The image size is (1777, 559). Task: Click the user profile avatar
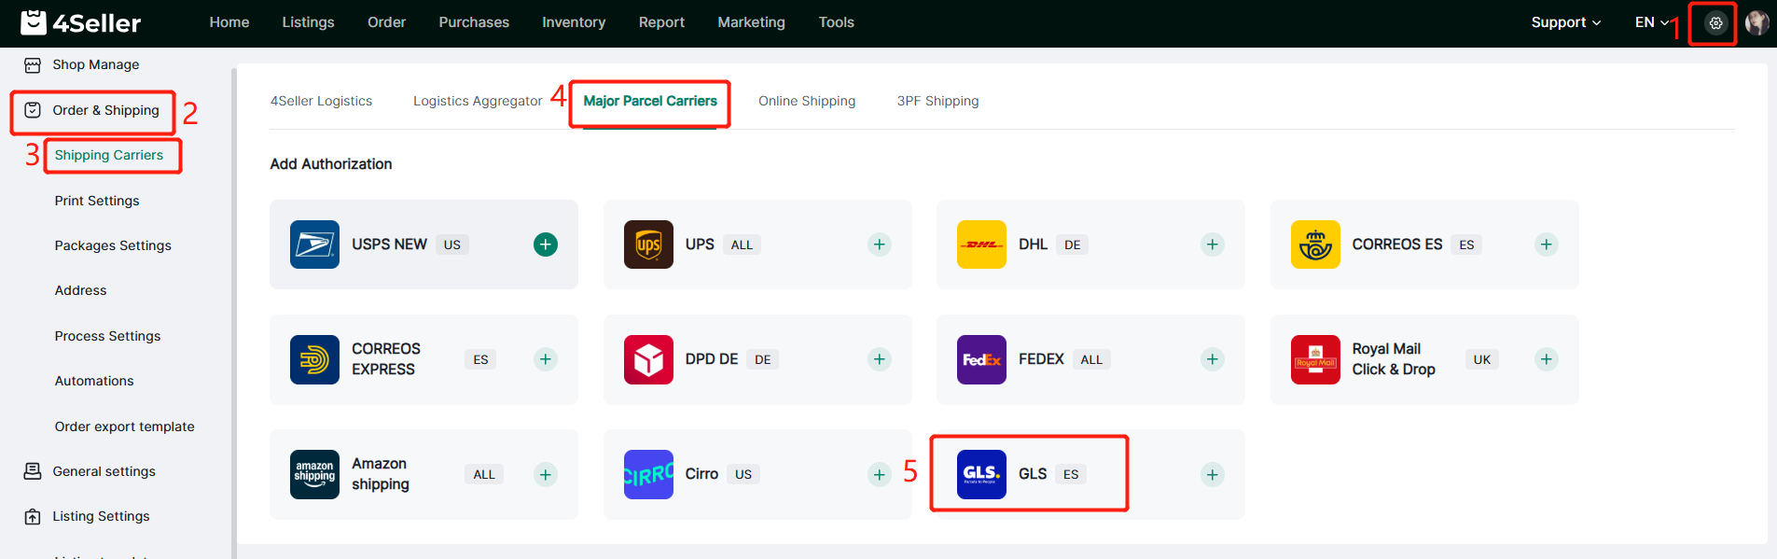click(x=1757, y=23)
